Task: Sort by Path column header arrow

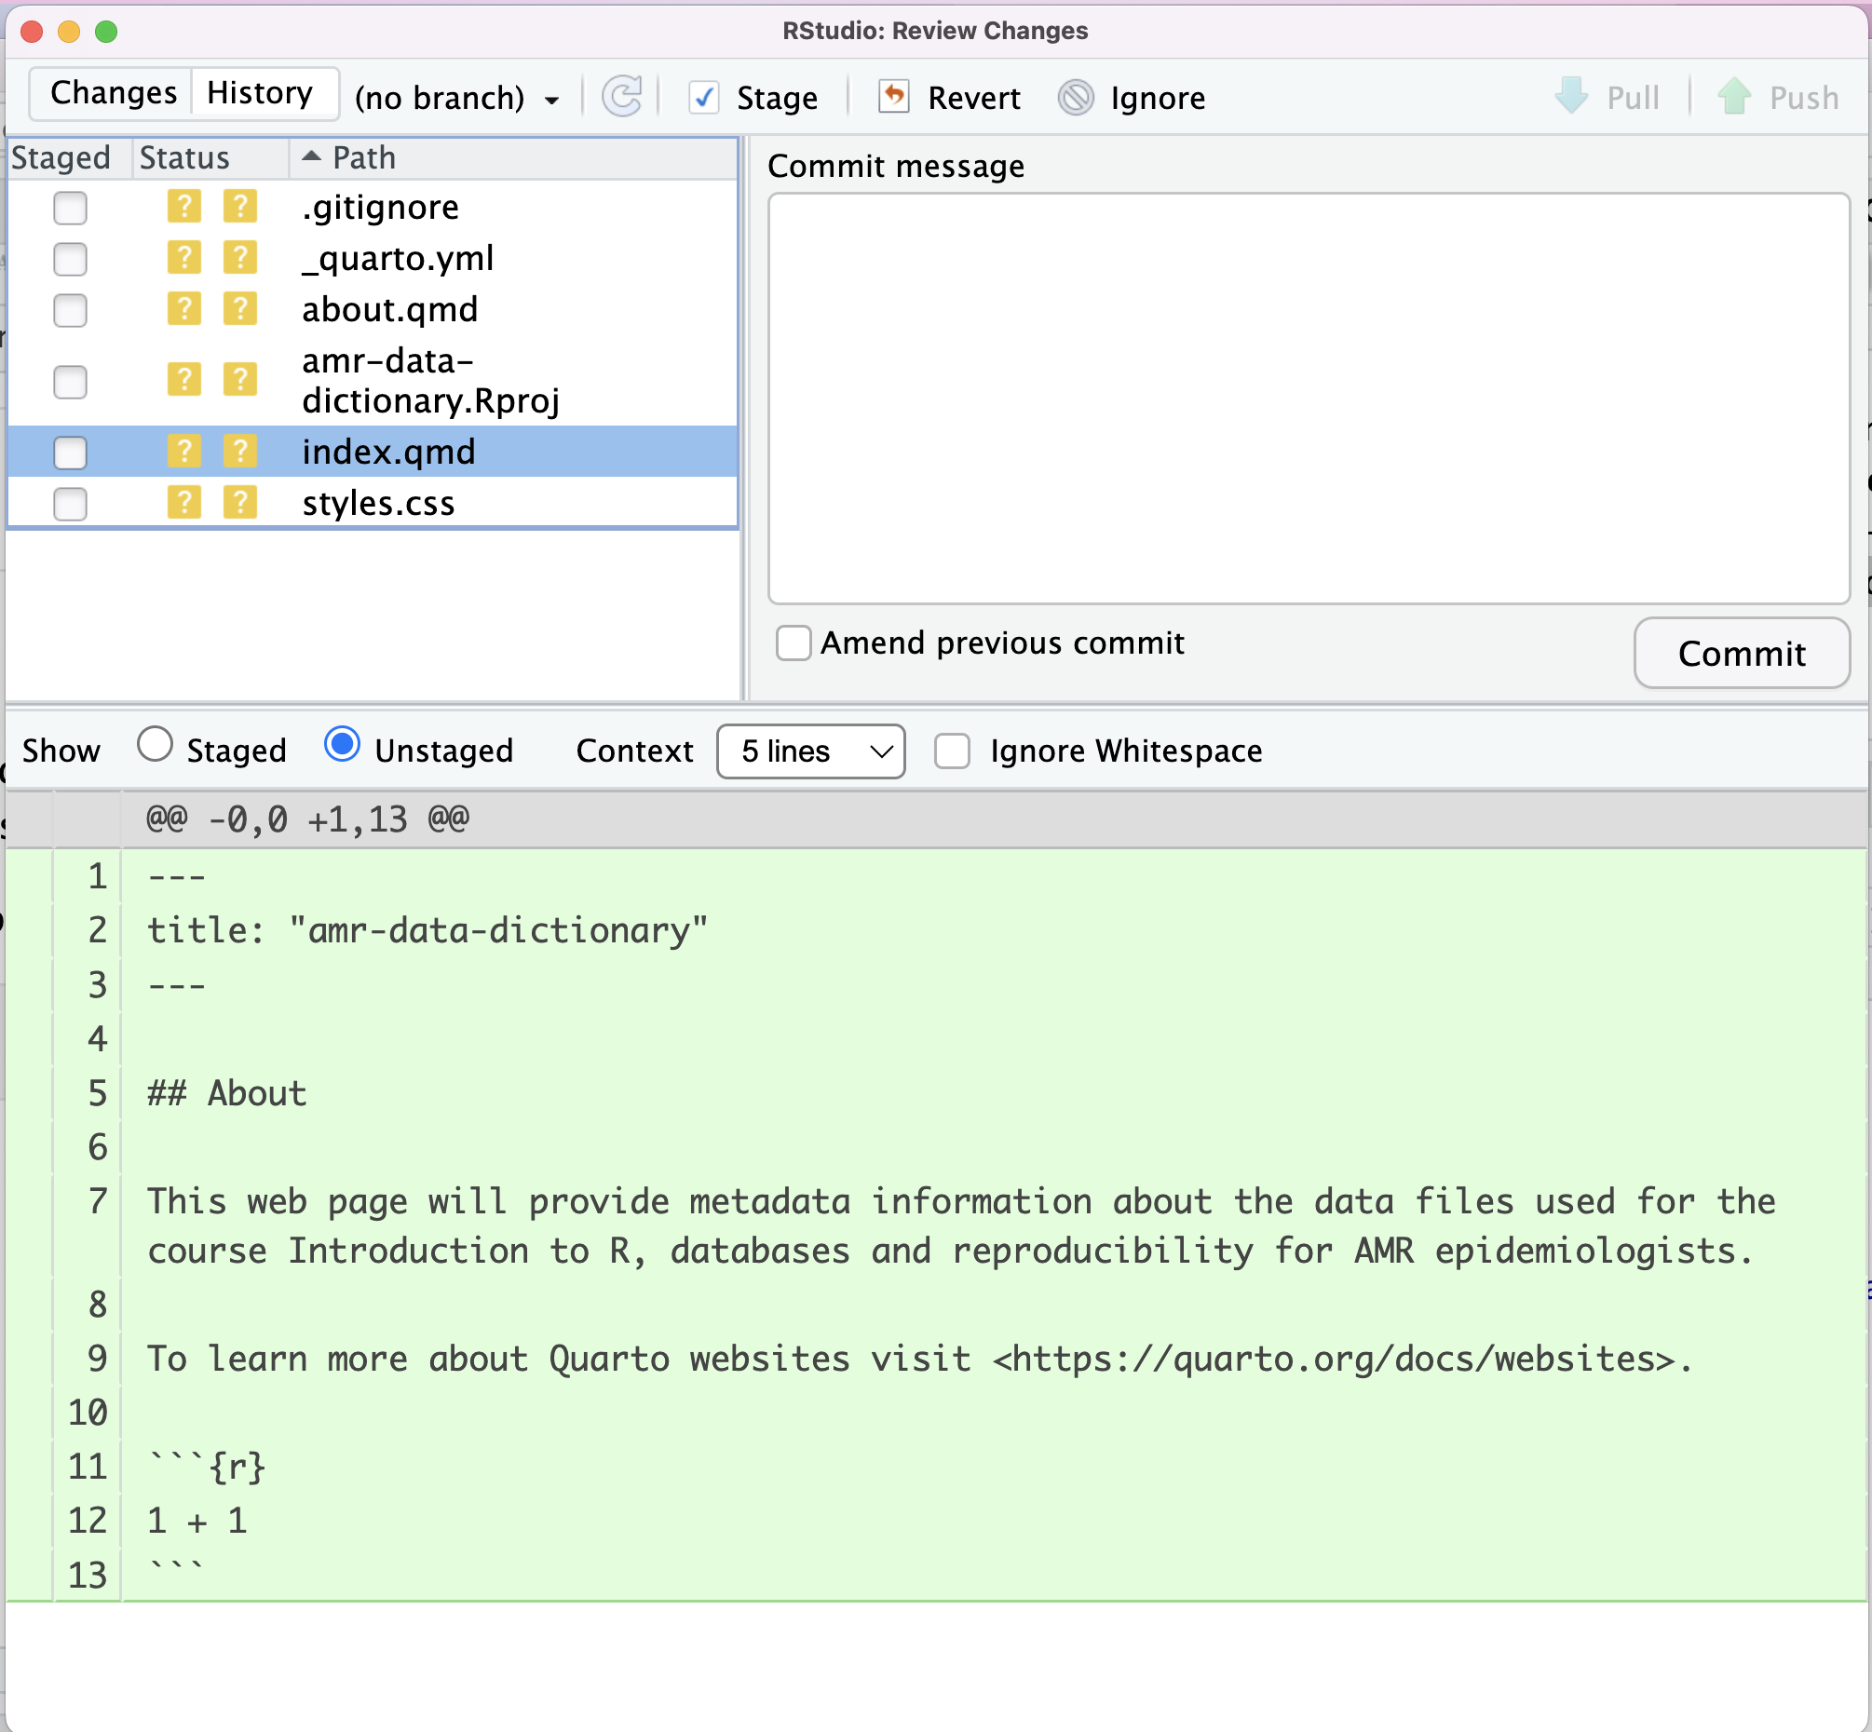Action: click(311, 156)
